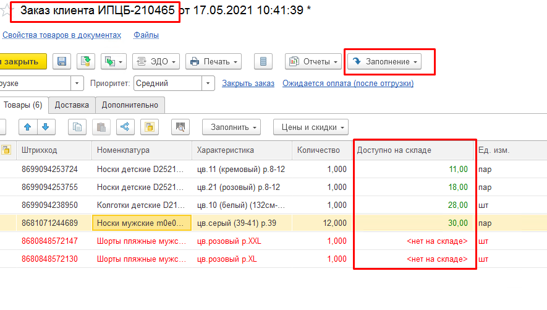Screen dimensions: 547x310
Task: Click available stock 28,00 cell
Action: [413, 205]
